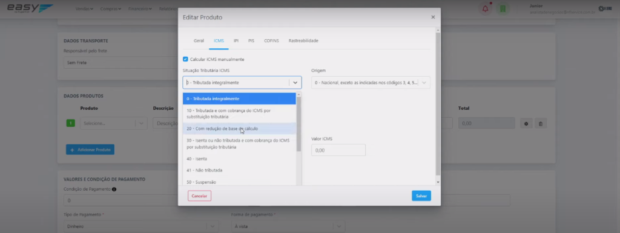Click the Salvar button
620x233 pixels.
pos(421,196)
